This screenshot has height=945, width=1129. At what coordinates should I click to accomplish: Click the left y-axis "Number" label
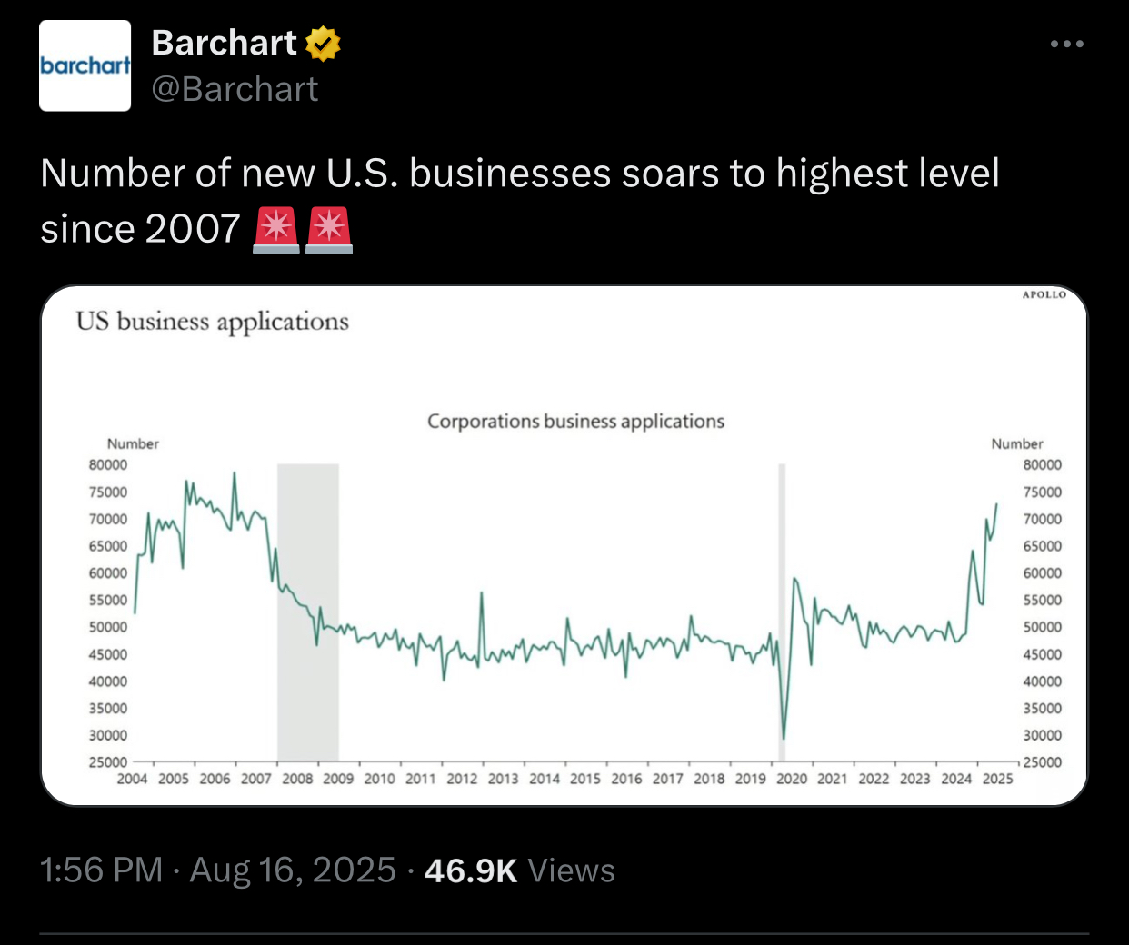click(133, 443)
